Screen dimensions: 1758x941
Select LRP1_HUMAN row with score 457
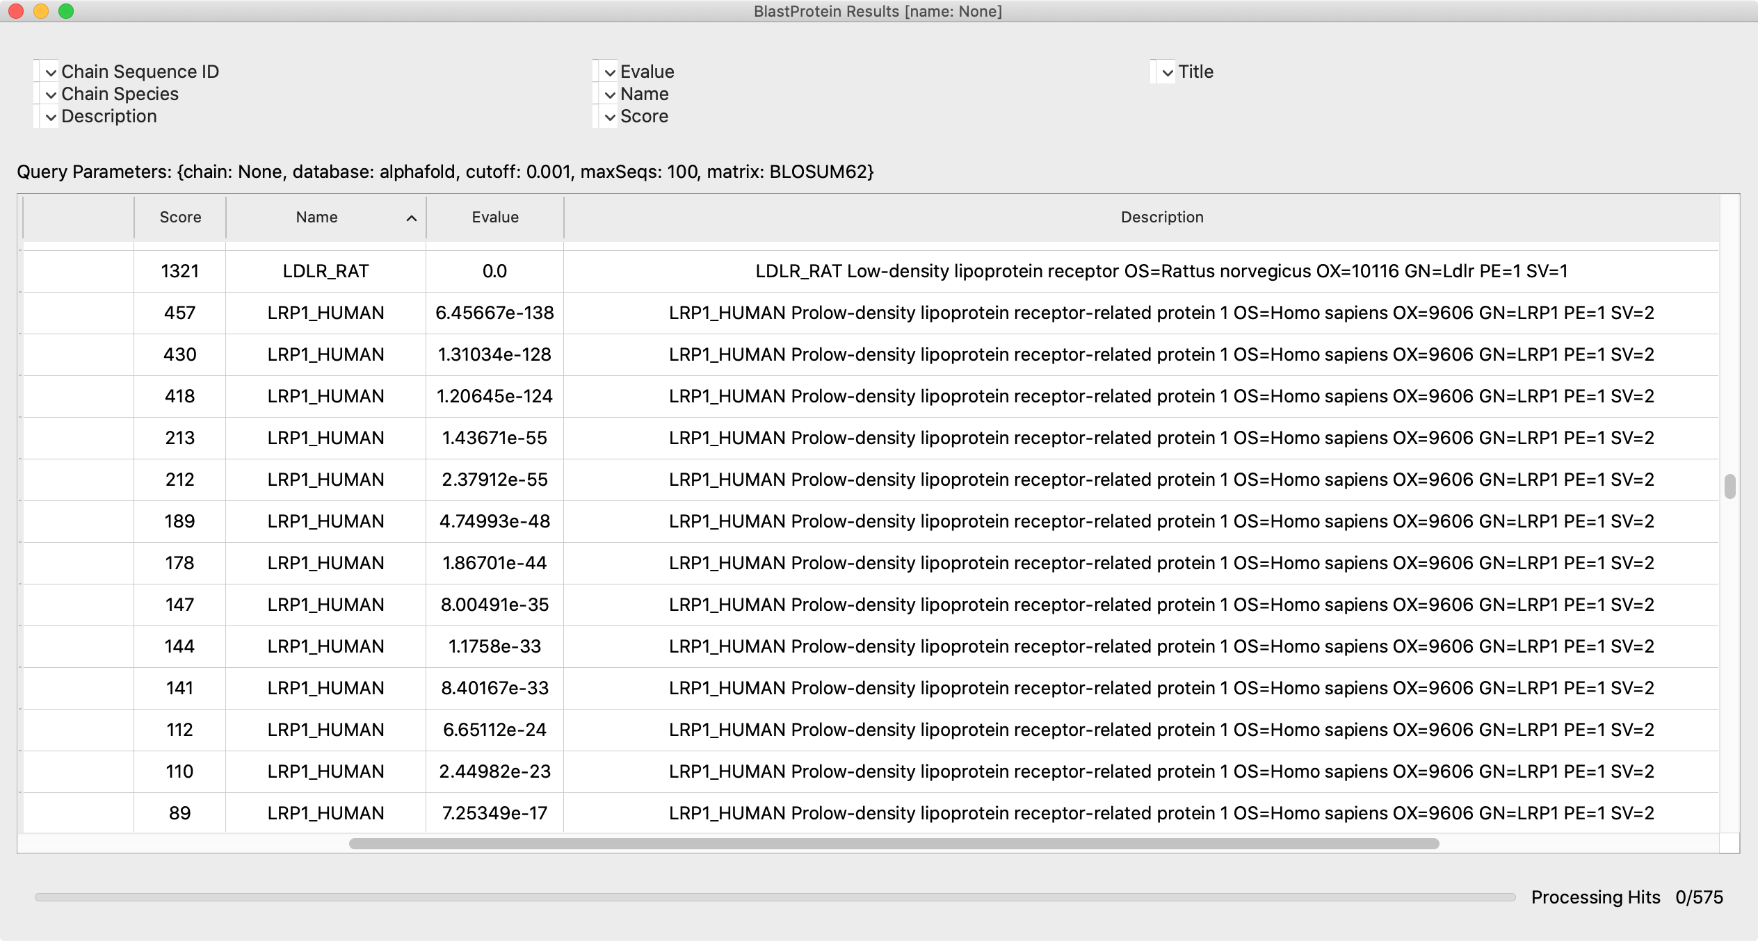coord(325,313)
